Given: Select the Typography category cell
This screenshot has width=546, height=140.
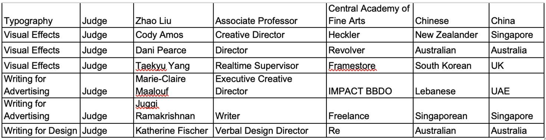Looking at the screenshot, I should click(41, 15).
